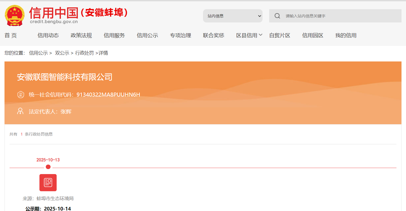Click the national emblem logo
The image size is (406, 211).
tap(15, 16)
